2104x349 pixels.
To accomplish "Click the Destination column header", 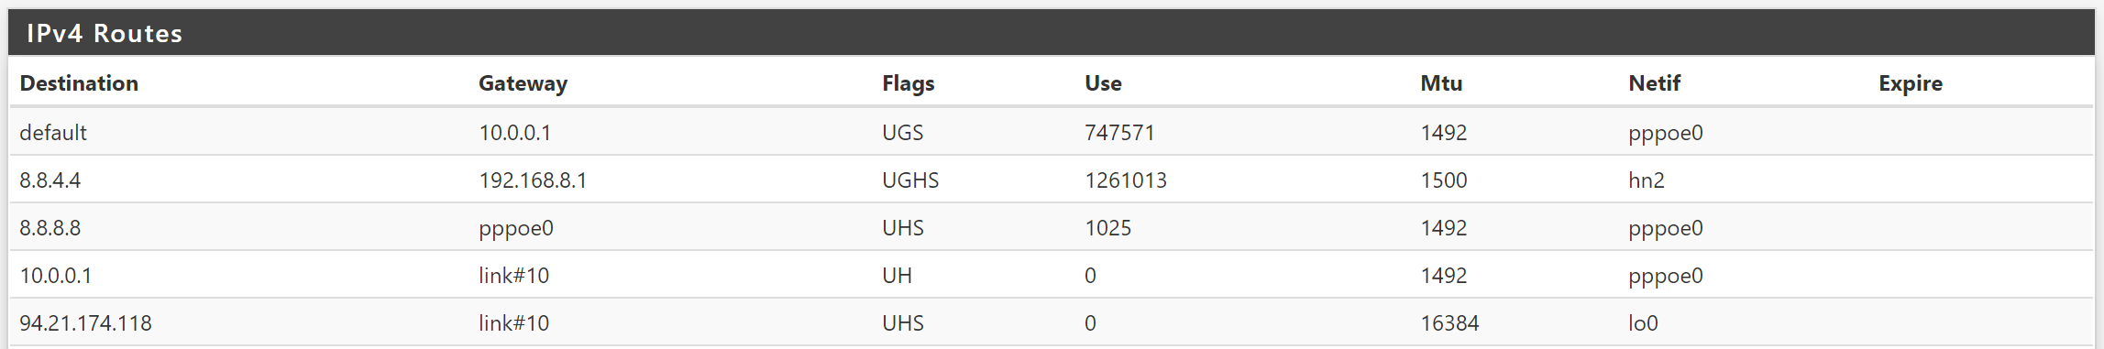I will (x=79, y=83).
